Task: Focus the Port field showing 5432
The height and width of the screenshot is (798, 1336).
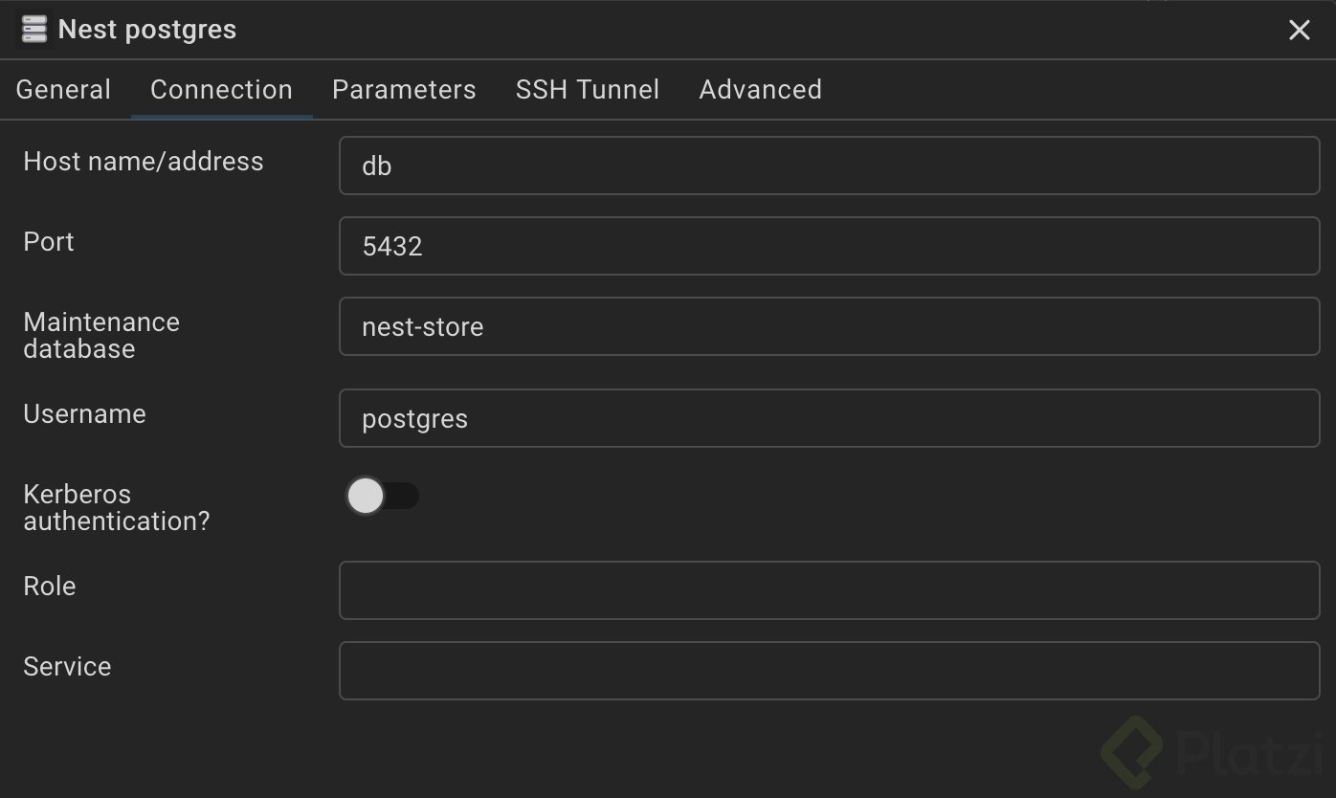Action: (829, 246)
